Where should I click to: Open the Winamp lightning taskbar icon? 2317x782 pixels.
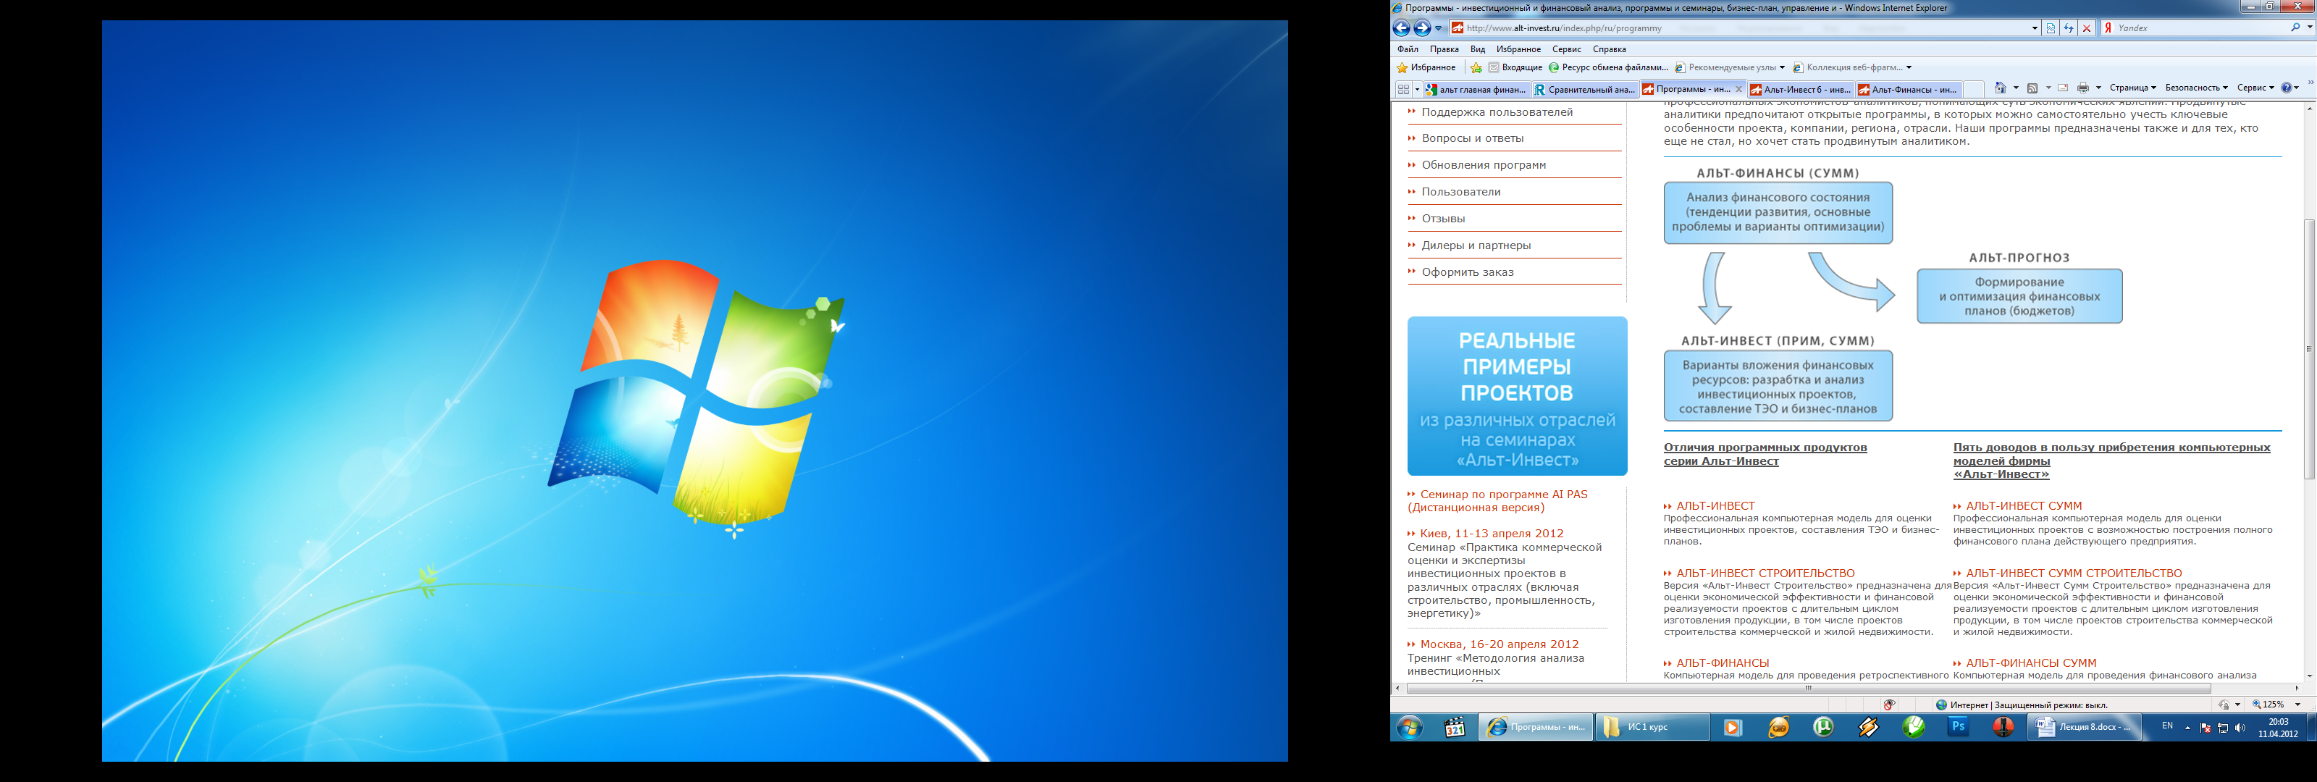[1868, 728]
